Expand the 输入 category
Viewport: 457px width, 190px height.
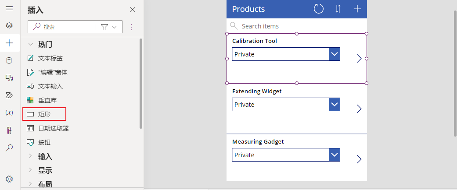30,156
